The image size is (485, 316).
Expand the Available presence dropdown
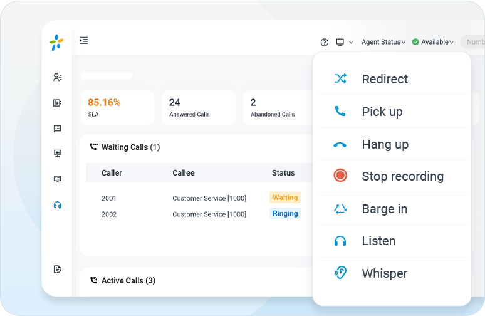tap(433, 43)
